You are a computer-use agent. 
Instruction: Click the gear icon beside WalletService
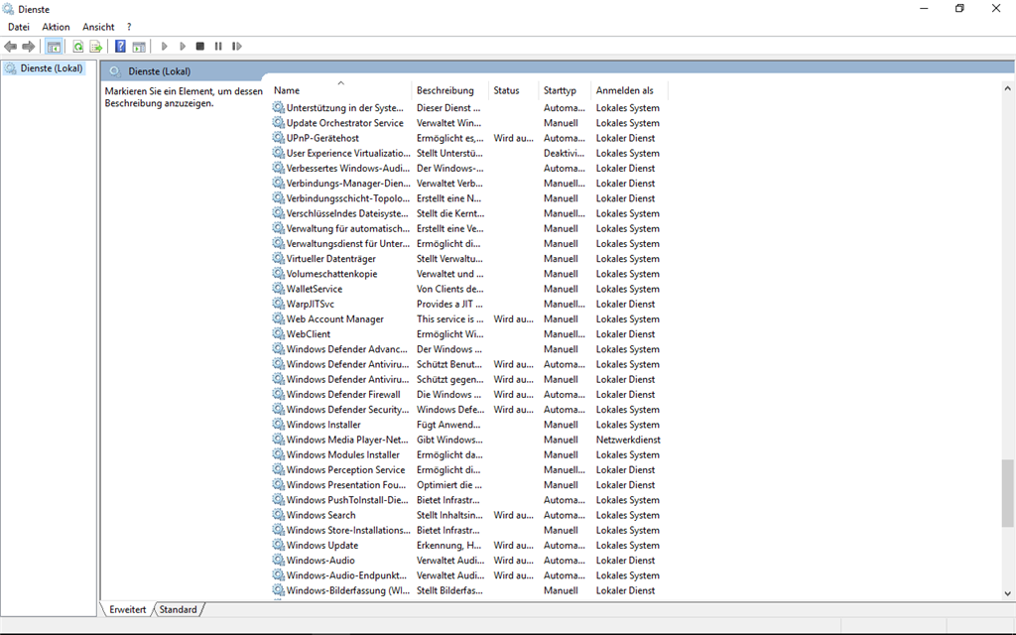click(x=278, y=289)
